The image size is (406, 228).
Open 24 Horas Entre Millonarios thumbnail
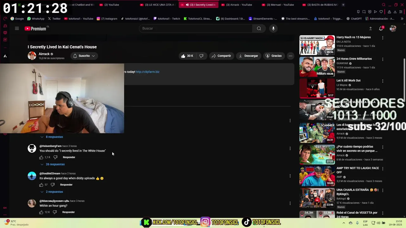pyautogui.click(x=317, y=67)
